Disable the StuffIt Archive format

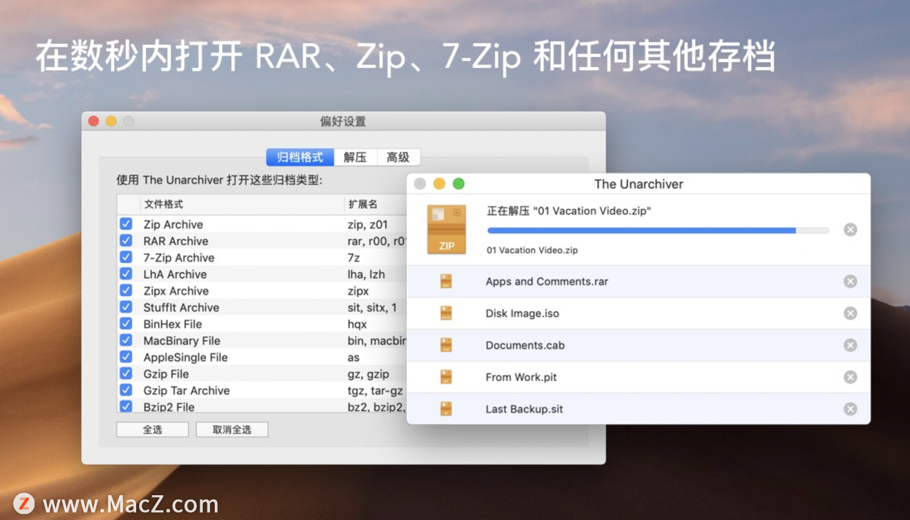point(126,307)
